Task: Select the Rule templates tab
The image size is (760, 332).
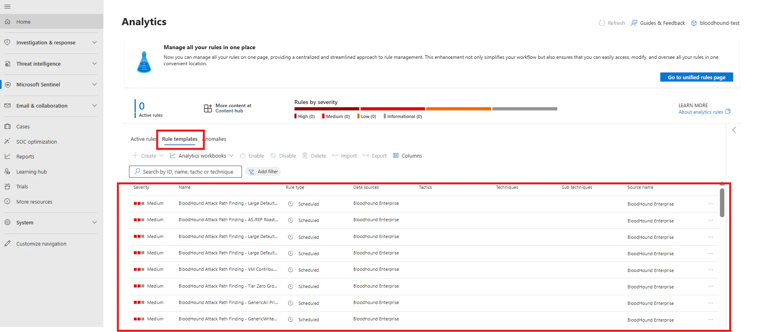Action: click(180, 139)
